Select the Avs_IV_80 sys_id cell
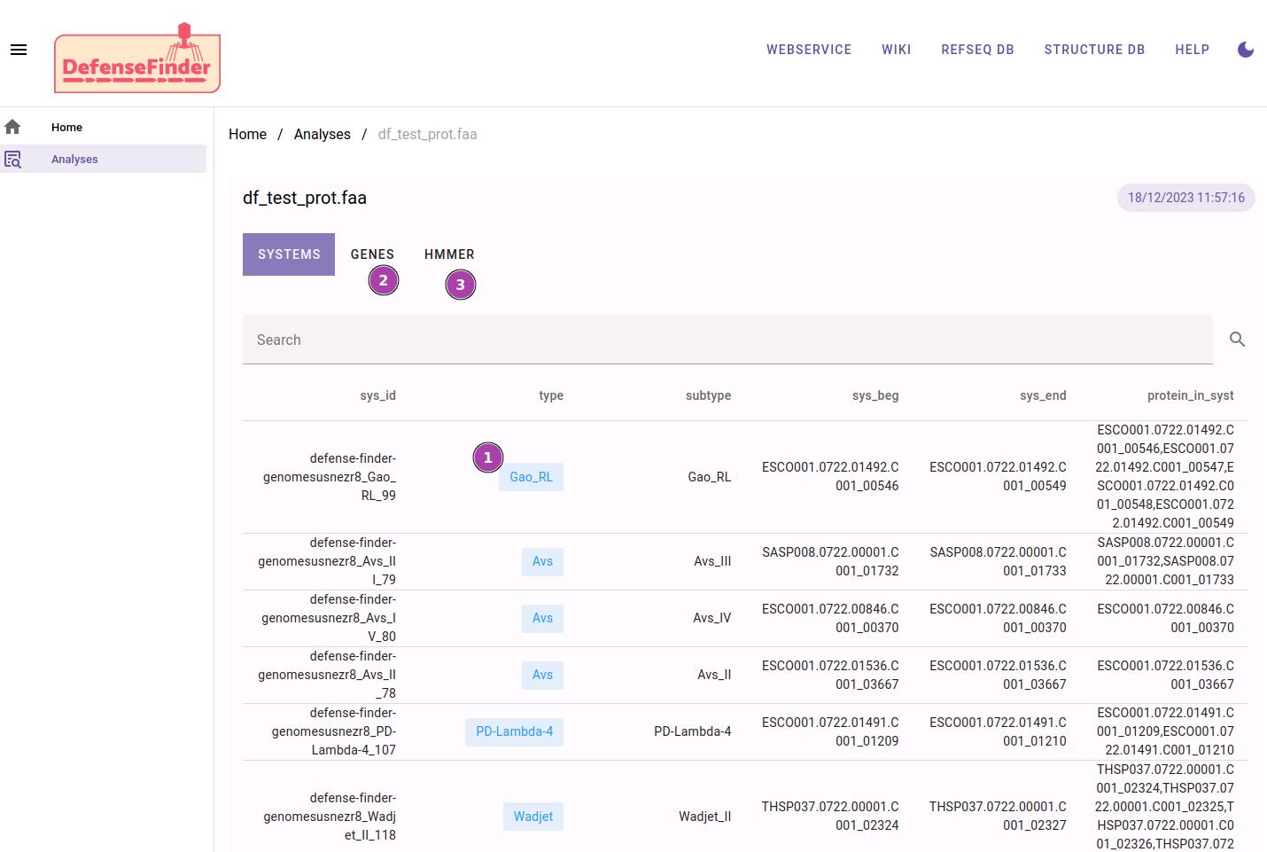 tap(329, 618)
